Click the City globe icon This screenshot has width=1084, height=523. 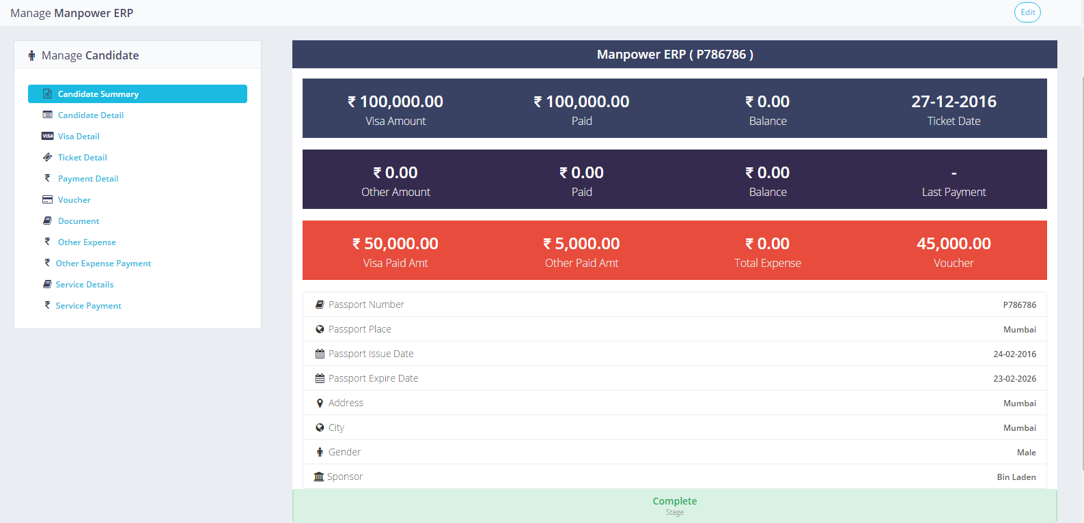(320, 427)
